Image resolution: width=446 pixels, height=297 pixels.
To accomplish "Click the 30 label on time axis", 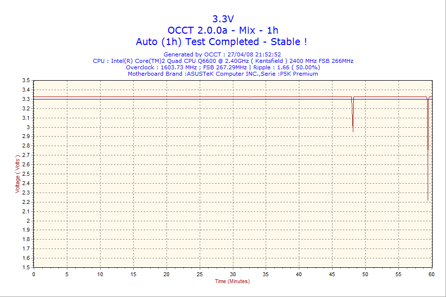I will 233,274.
